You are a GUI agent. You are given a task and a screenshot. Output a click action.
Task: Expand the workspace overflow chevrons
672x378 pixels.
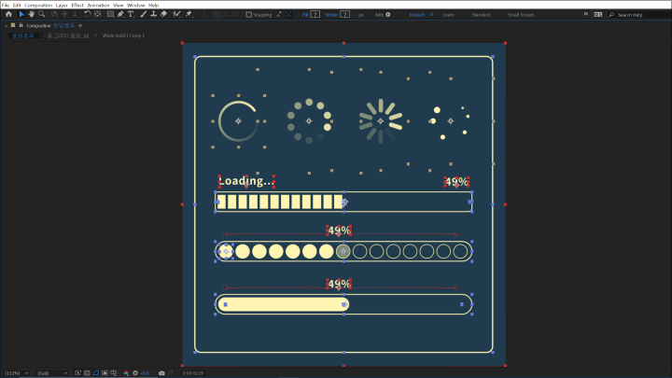586,14
